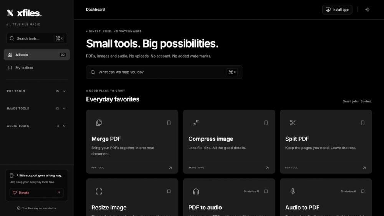Toggle the light/dark theme sun icon
Screen dimensions: 384x216
click(x=367, y=10)
